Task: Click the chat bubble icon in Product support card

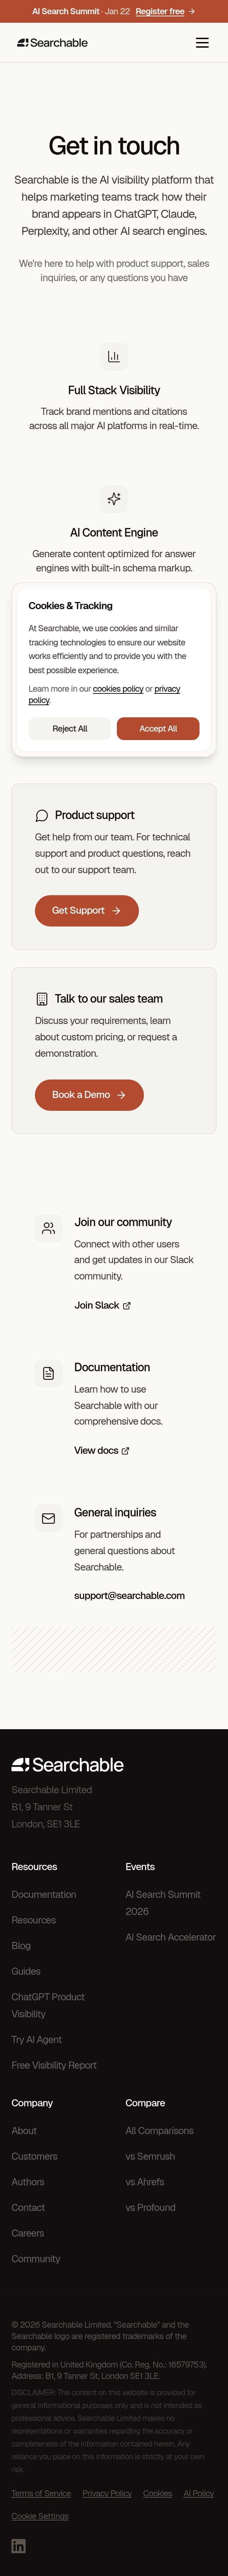Action: click(x=41, y=816)
